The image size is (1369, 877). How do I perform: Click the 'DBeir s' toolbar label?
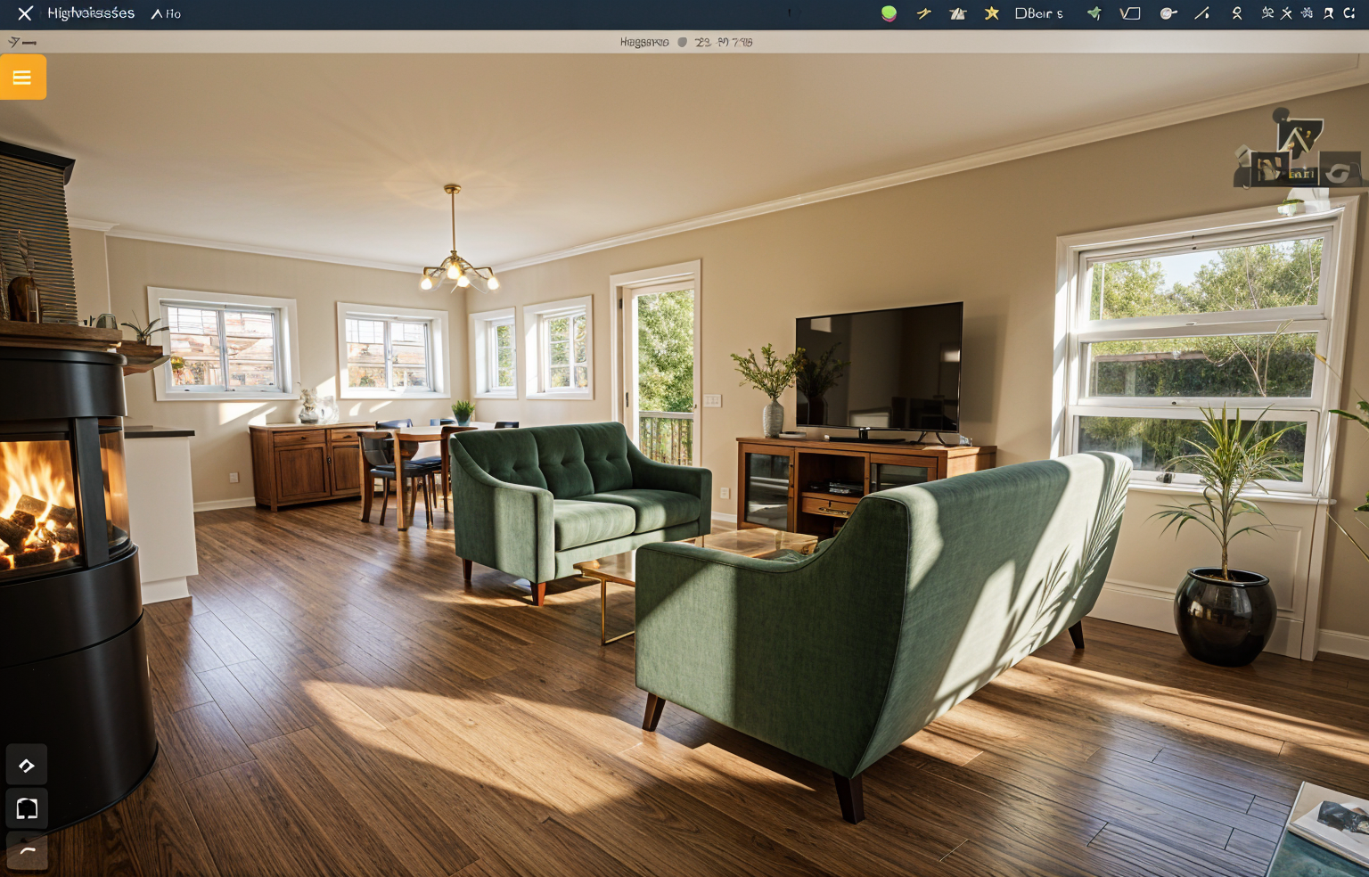(1038, 13)
